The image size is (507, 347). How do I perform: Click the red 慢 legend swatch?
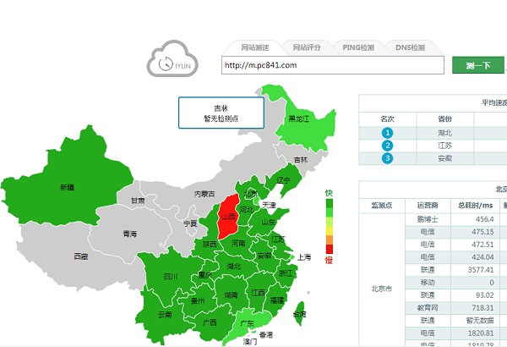click(329, 248)
